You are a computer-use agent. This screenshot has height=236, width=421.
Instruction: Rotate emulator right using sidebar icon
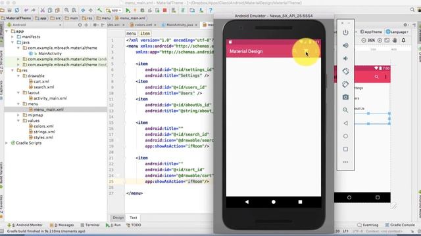345,85
